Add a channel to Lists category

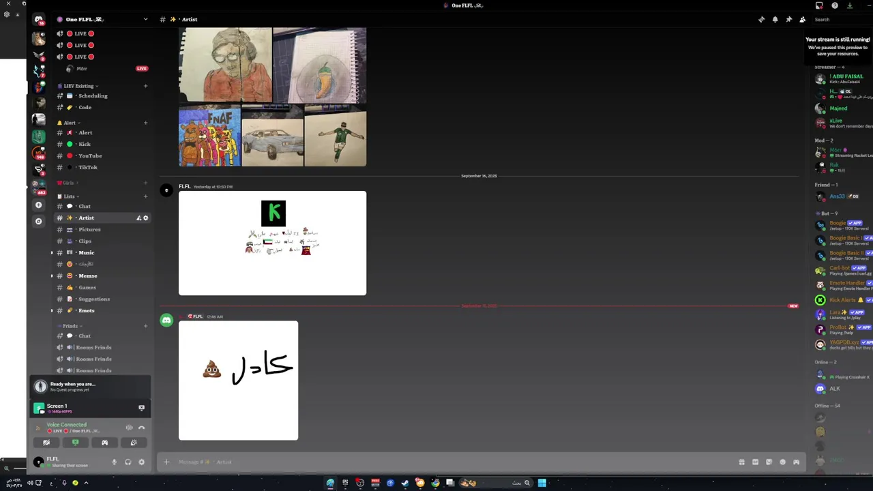(x=145, y=196)
